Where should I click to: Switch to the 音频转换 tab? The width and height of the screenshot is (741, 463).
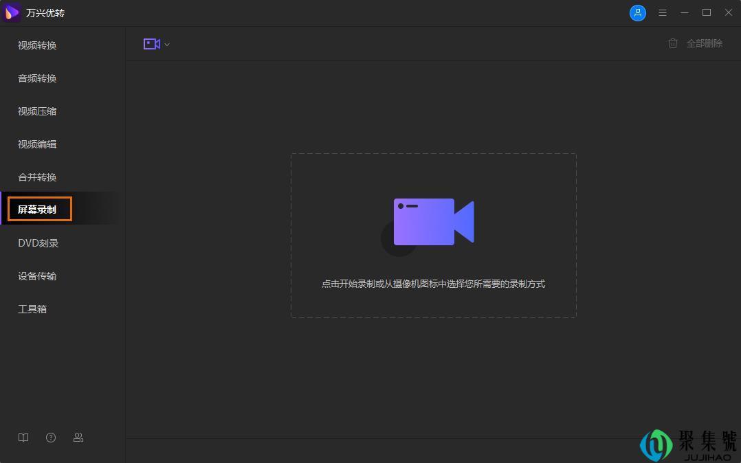[36, 78]
